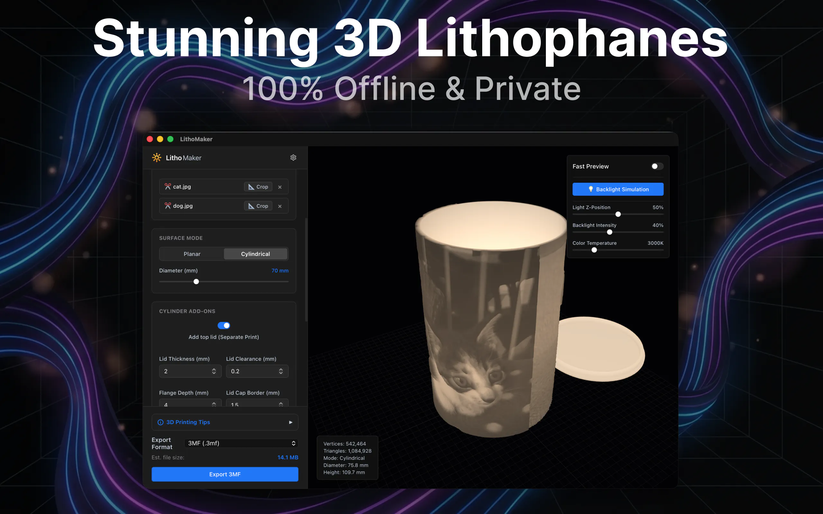
Task: Click the Lid Cap Border stepper arrows
Action: pyautogui.click(x=281, y=404)
